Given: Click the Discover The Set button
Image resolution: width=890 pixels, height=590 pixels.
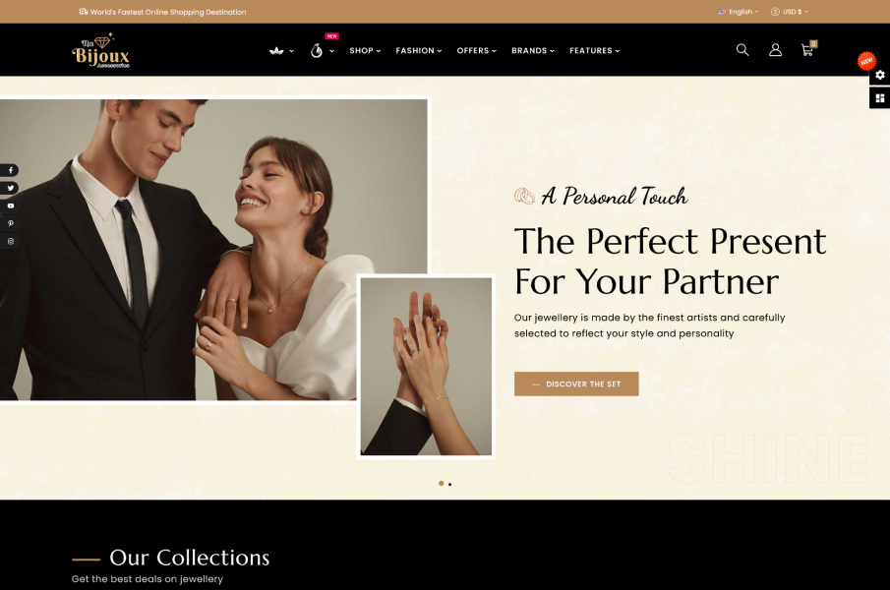Looking at the screenshot, I should point(576,384).
